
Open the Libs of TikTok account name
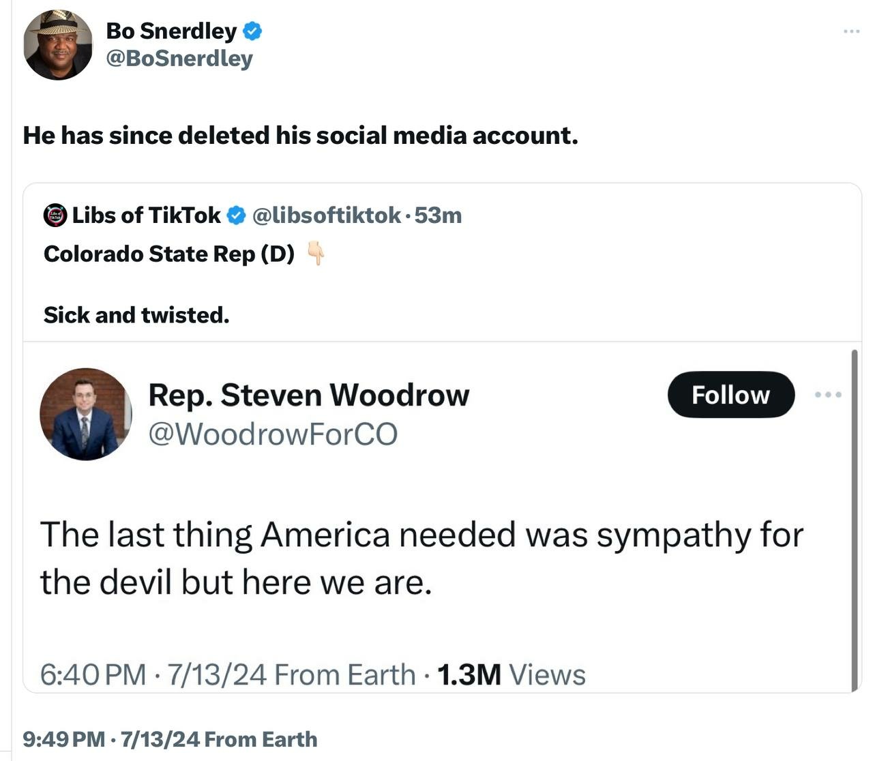(146, 215)
